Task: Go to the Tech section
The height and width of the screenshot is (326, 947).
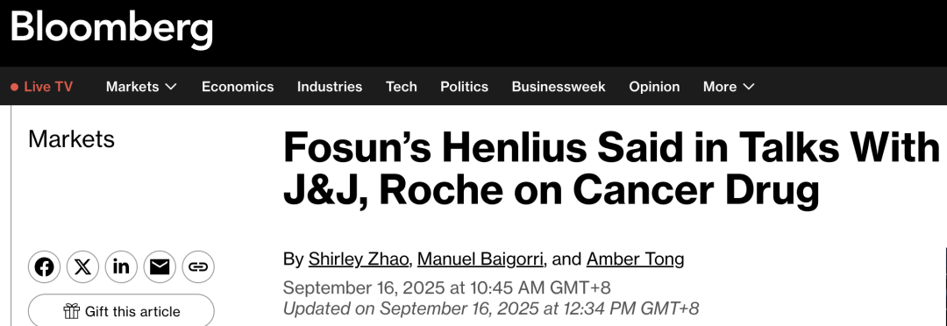Action: [402, 87]
